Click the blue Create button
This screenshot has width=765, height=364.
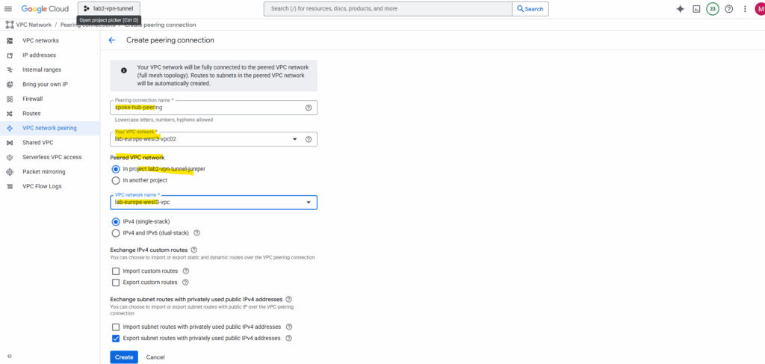(x=124, y=357)
